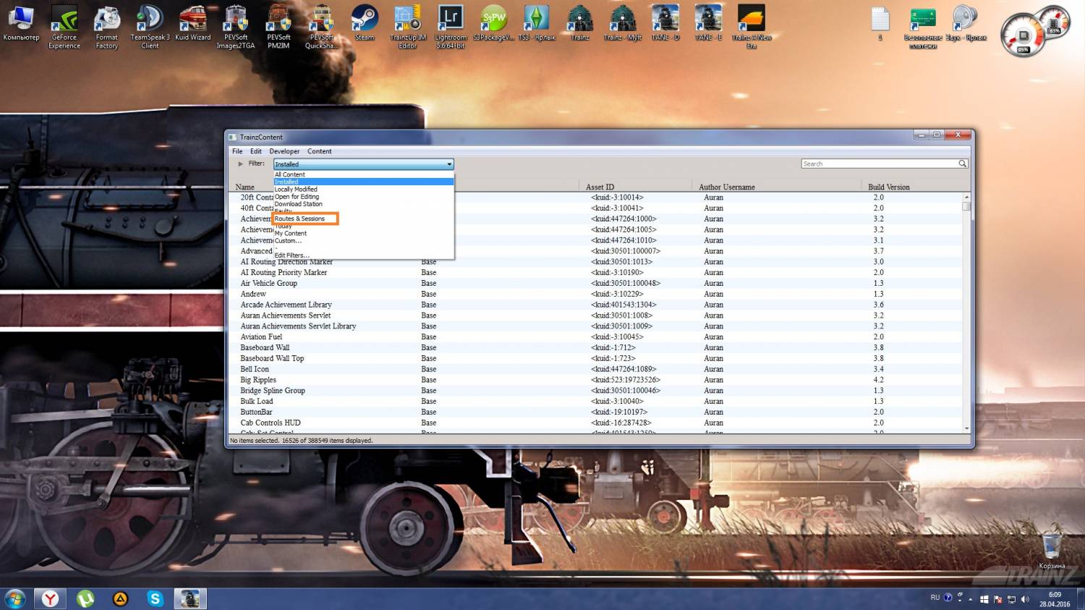Screen dimensions: 1085x610
Task: Select the Bridge Spline Group row
Action: (273, 391)
